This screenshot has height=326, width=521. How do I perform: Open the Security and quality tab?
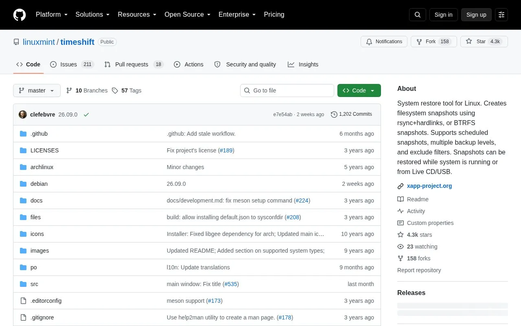(x=245, y=64)
